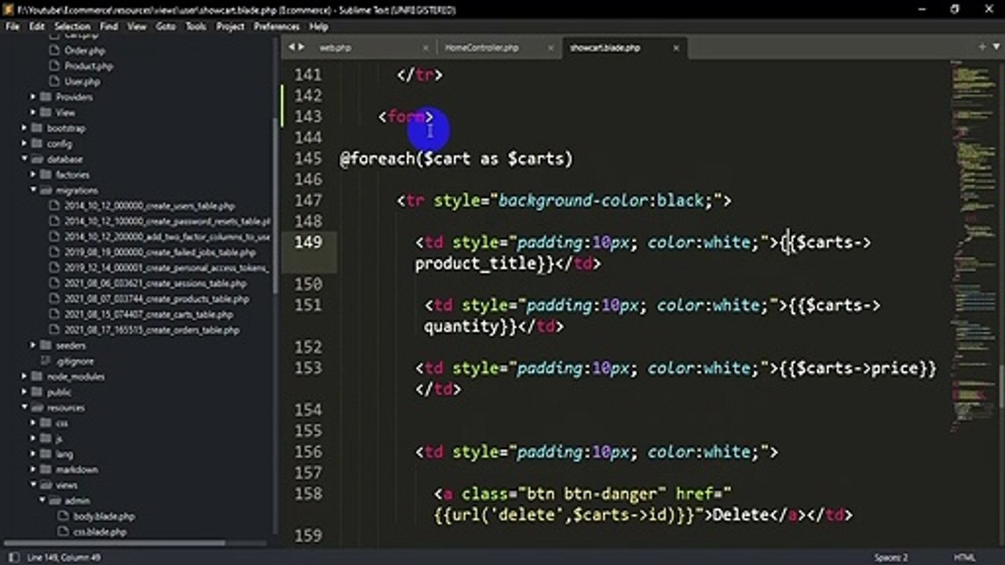The width and height of the screenshot is (1005, 565).
Task: Open the Help menu
Action: pos(318,27)
